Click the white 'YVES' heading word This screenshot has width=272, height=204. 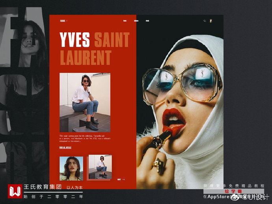(x=75, y=40)
